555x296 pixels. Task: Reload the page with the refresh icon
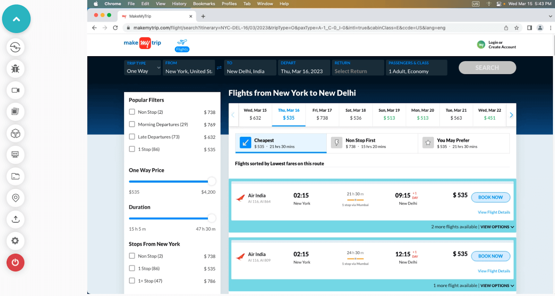coord(116,28)
